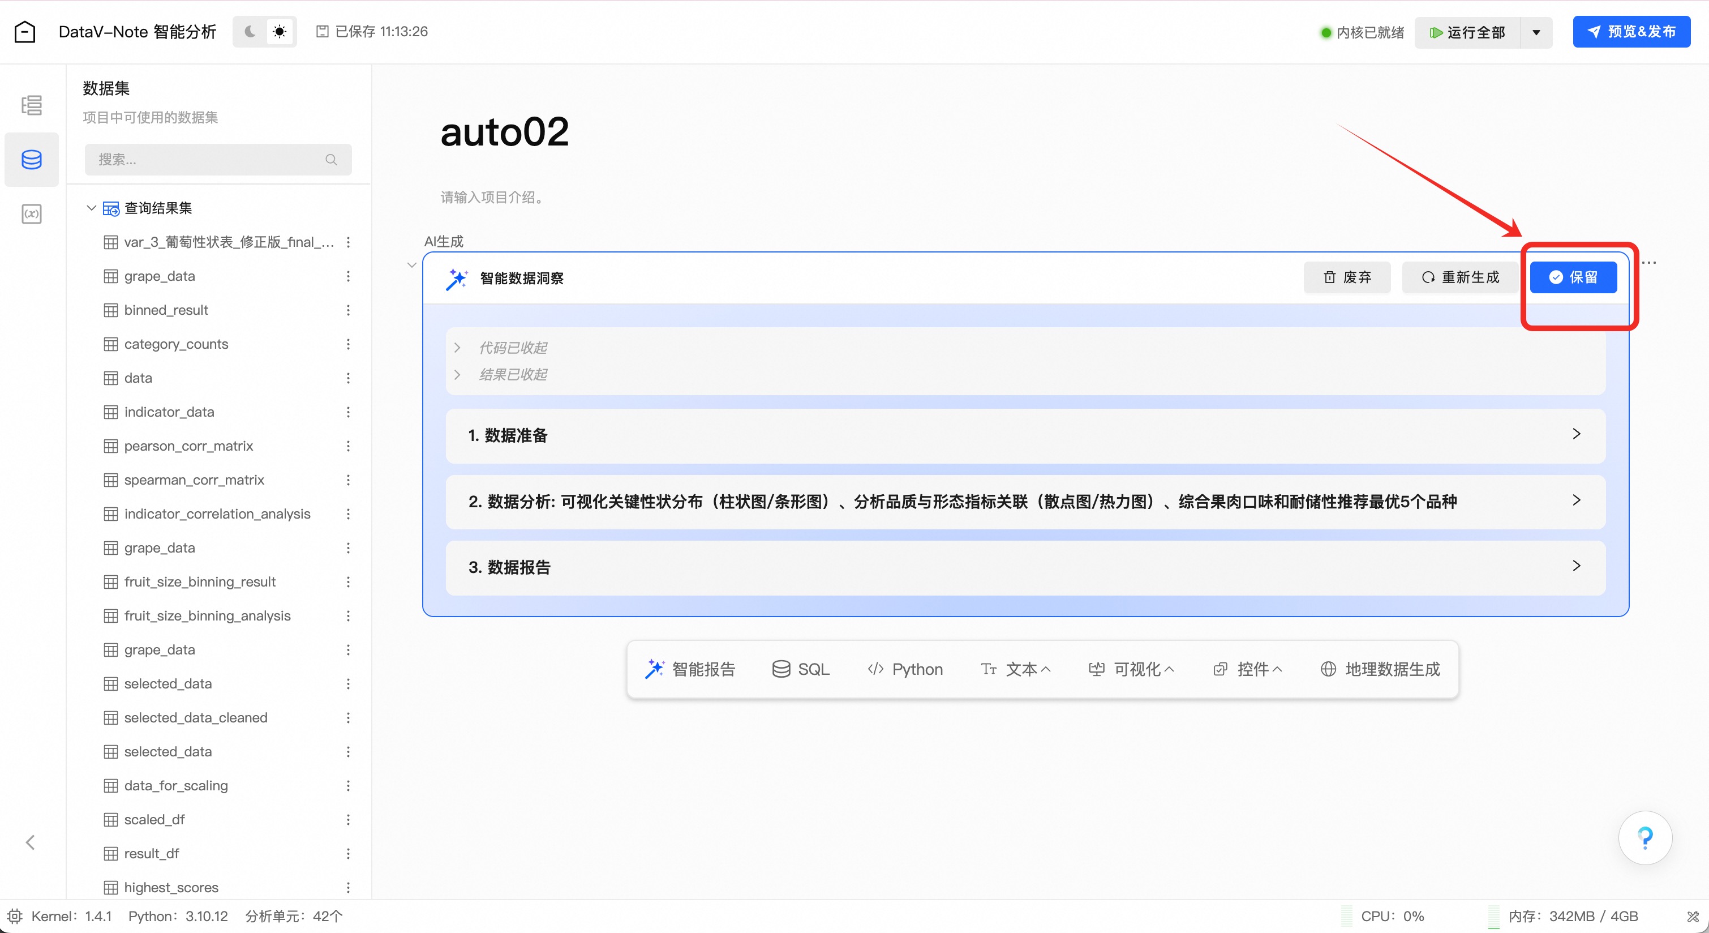Collapse the left sidebar panel arrow
This screenshot has width=1709, height=933.
[30, 842]
